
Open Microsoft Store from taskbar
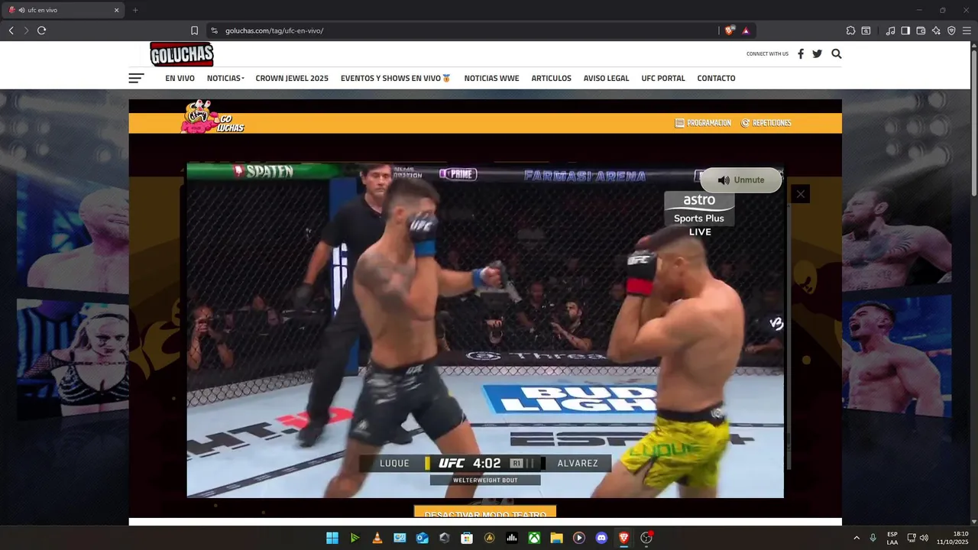467,538
